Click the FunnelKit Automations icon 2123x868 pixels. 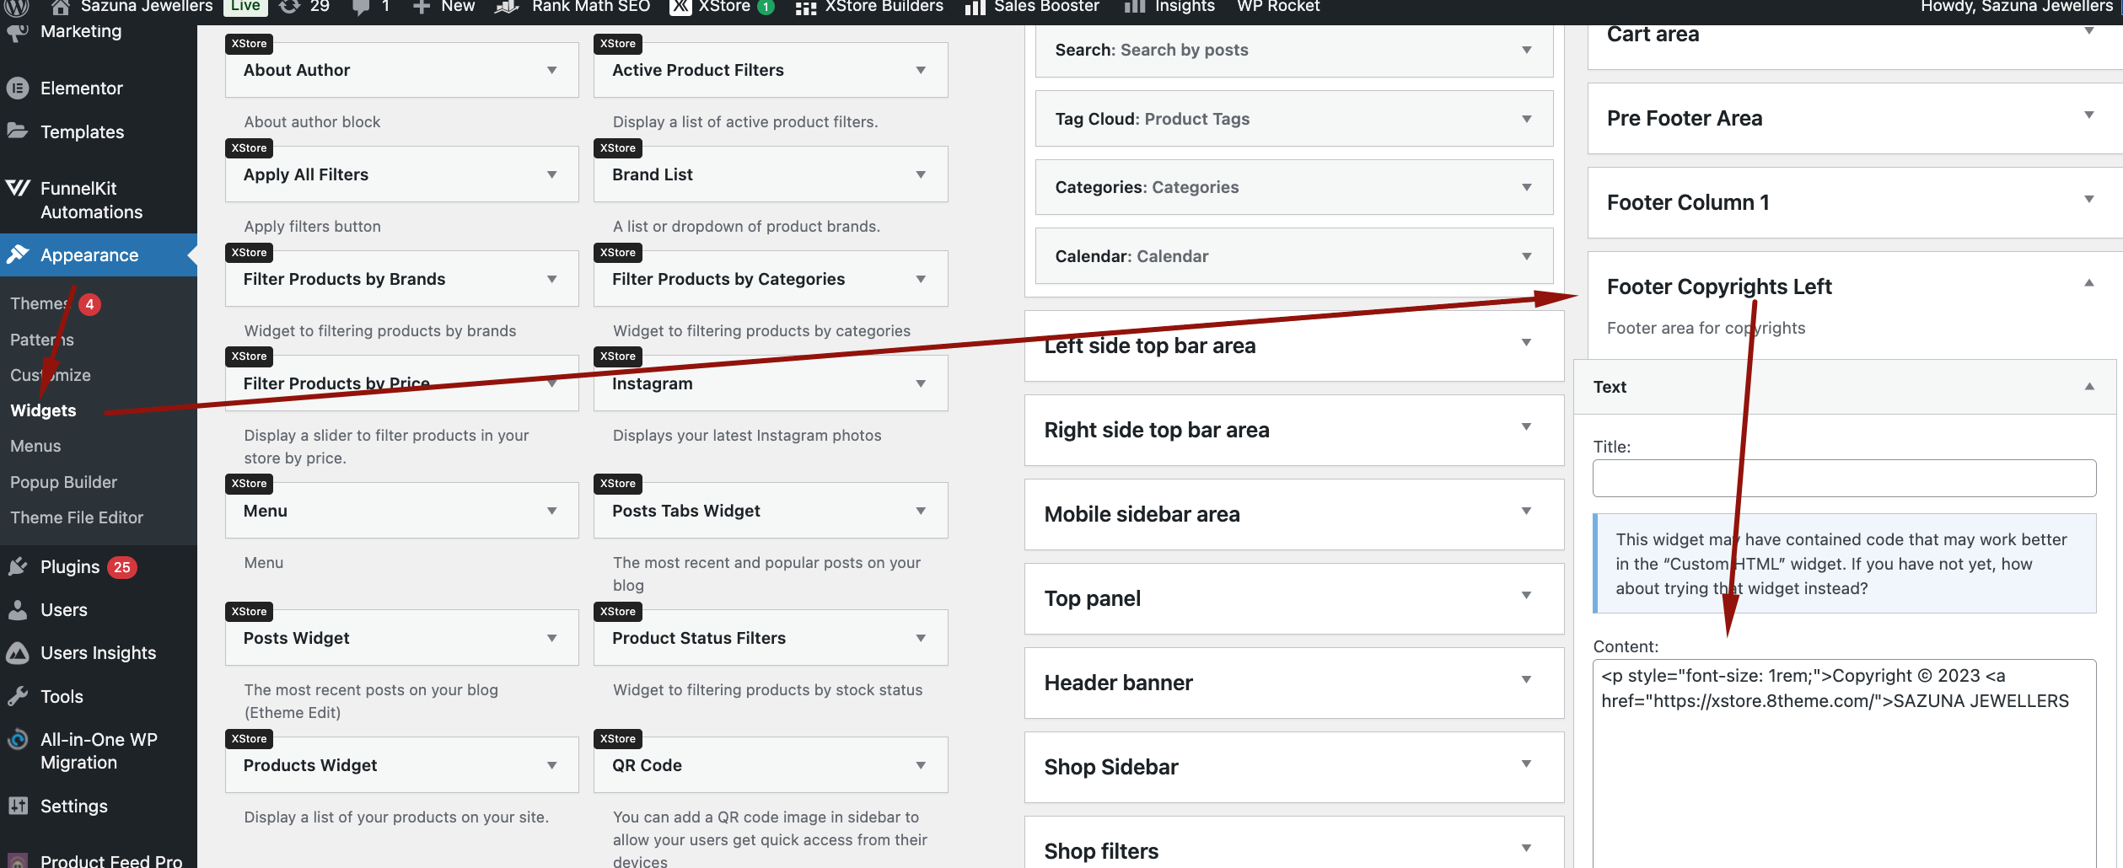click(18, 188)
